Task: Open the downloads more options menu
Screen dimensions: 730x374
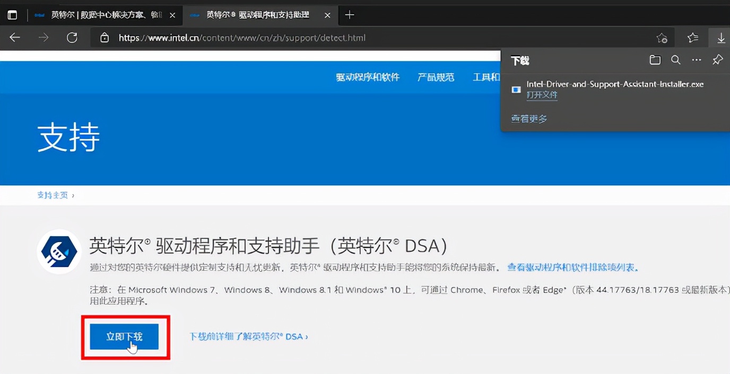Action: pos(696,60)
